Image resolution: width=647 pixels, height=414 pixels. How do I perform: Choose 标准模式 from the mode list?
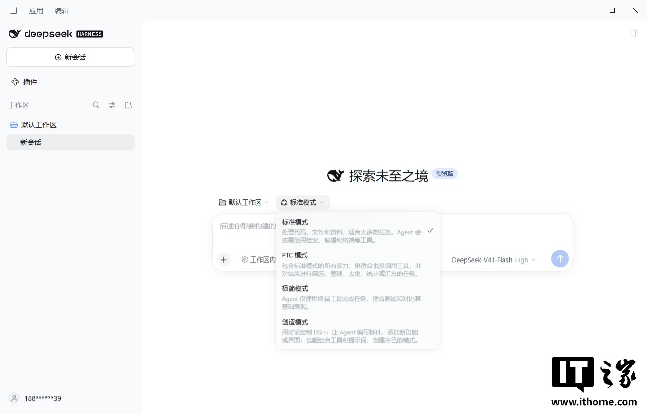(x=358, y=231)
